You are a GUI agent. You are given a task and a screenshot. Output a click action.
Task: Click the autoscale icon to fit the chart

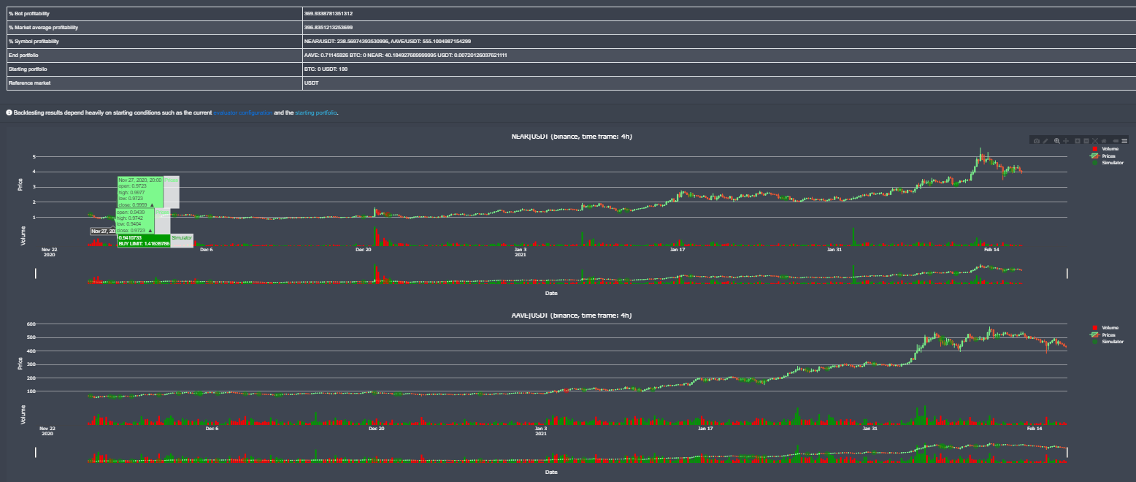[x=1095, y=141]
